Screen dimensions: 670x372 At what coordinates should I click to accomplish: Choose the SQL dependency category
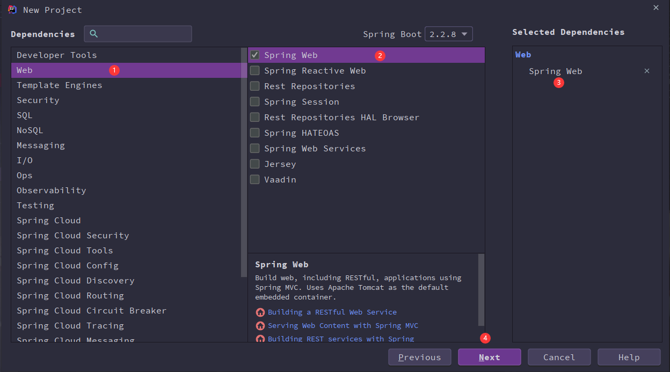pyautogui.click(x=25, y=115)
